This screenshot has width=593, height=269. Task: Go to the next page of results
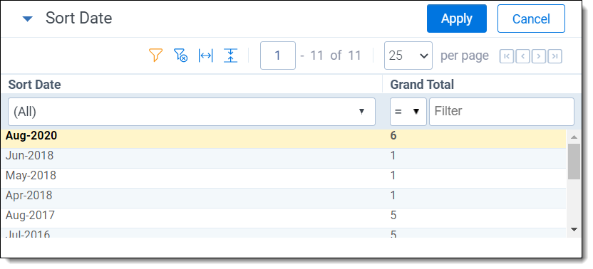coord(539,56)
